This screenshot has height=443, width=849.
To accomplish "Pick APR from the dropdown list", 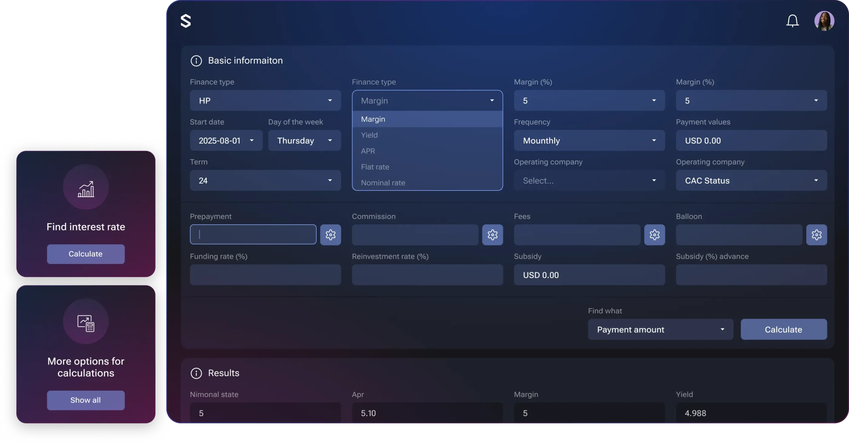I will pos(368,151).
